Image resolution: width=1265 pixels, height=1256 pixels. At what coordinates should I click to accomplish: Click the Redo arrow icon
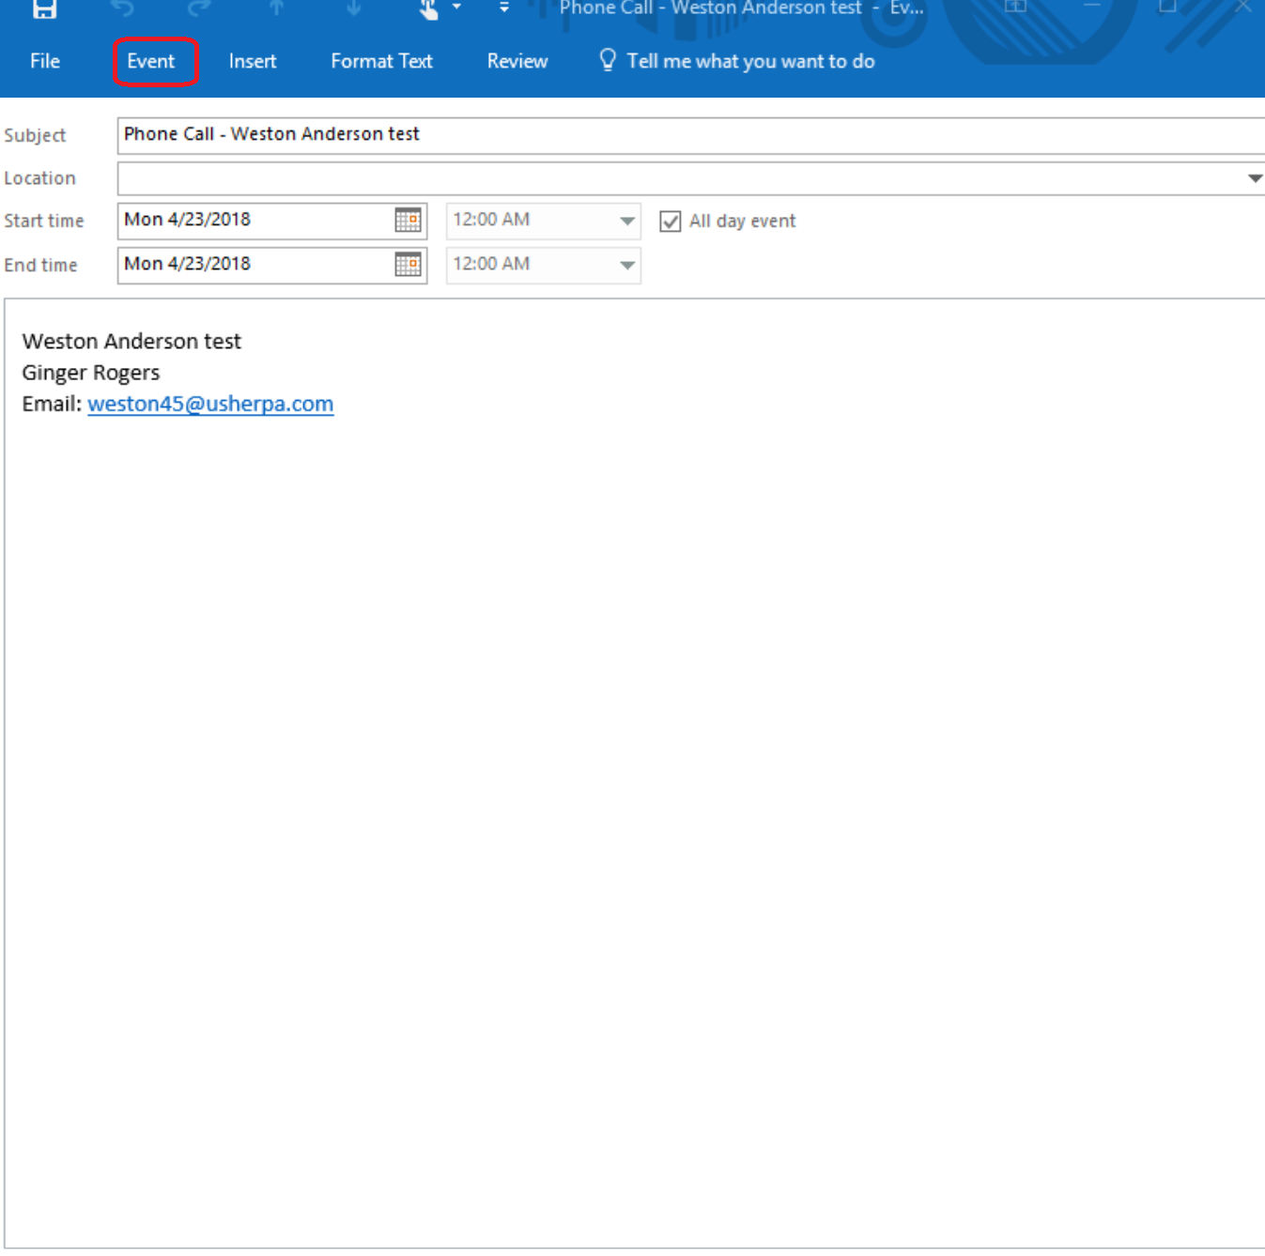(x=199, y=8)
